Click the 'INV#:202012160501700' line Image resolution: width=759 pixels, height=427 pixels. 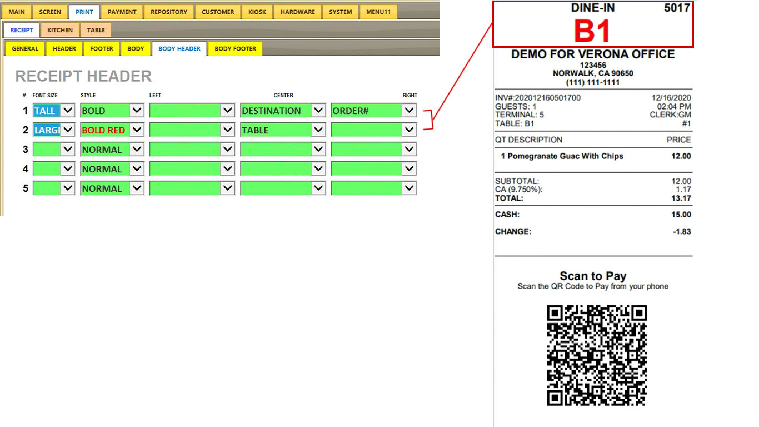point(538,98)
